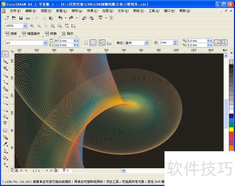Screen dimensions: 235x186
Task: Select the Ellipse tool in toolbox
Action: coord(5,103)
